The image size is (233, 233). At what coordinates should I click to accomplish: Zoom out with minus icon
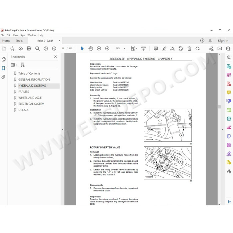pyautogui.click(x=99, y=49)
